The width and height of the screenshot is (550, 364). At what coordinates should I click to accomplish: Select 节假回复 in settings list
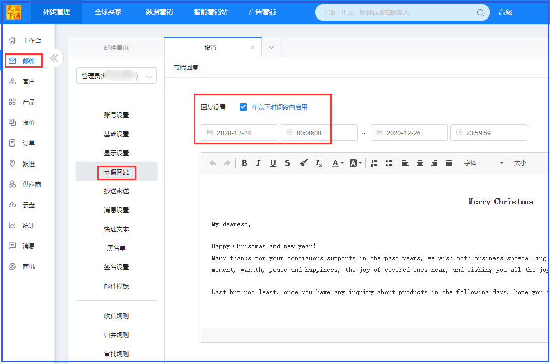(116, 172)
